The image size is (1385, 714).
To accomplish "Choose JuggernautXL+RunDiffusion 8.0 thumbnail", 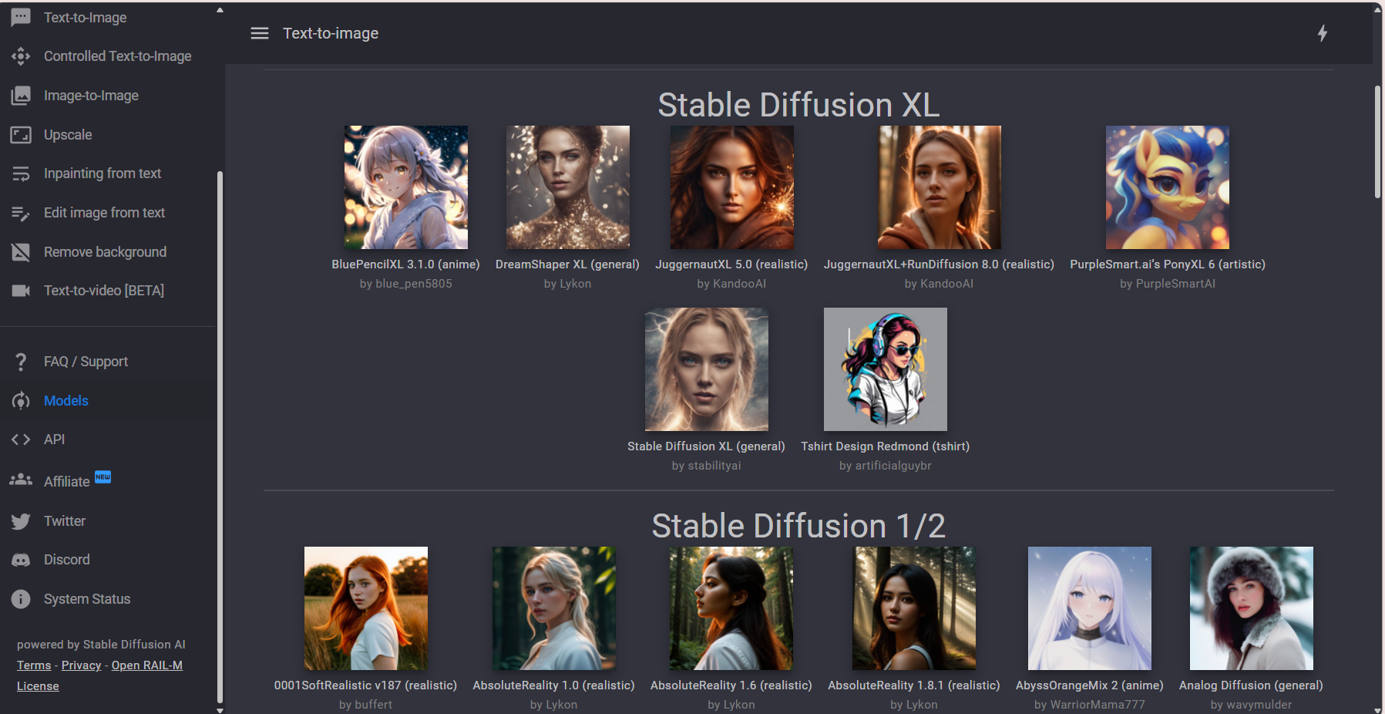I will point(940,187).
